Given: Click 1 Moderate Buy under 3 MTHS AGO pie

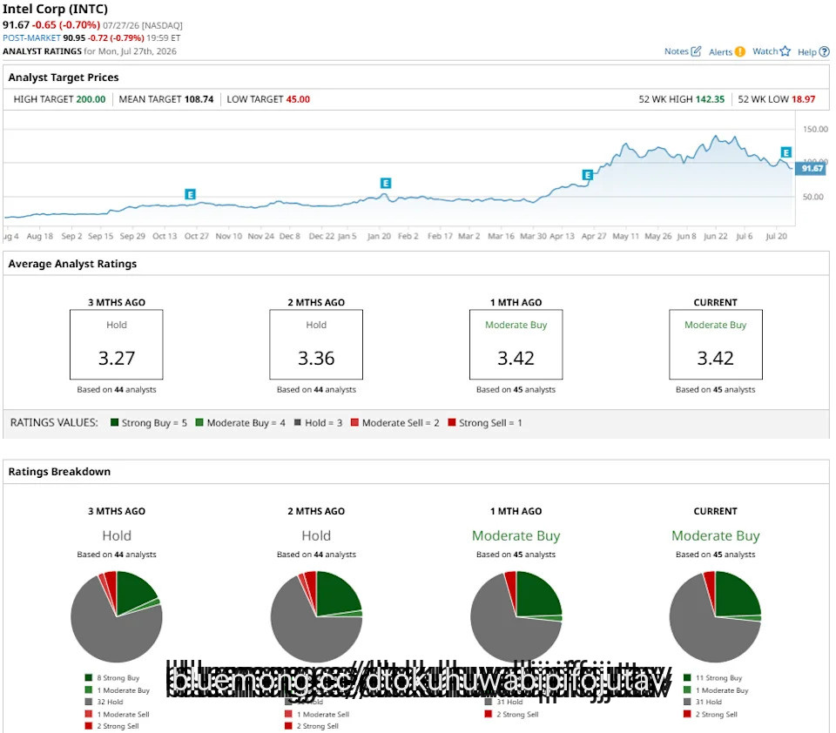Looking at the screenshot, I should pos(117,690).
